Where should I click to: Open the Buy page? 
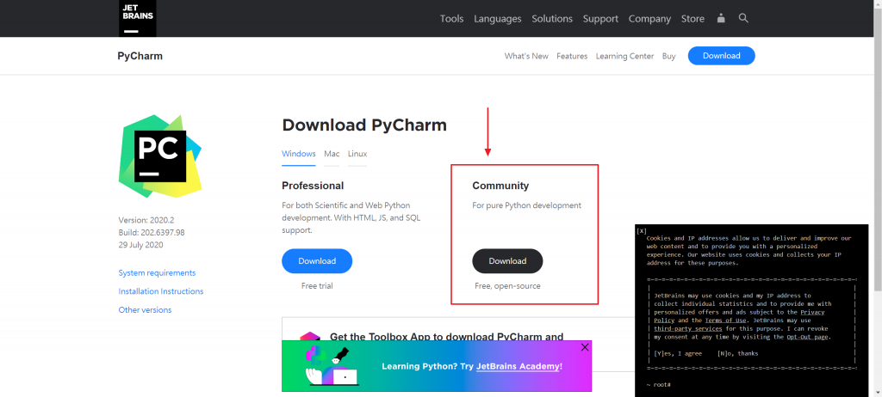[668, 56]
